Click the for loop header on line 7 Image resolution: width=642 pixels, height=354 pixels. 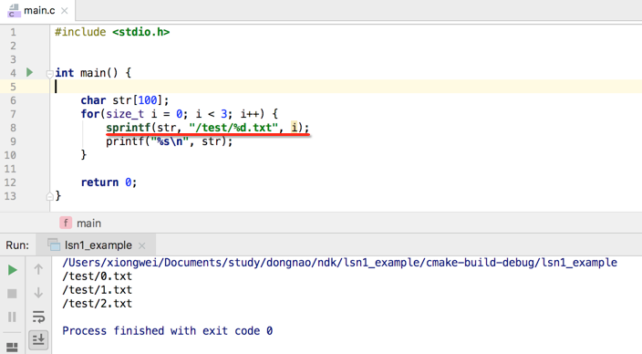[x=180, y=113]
